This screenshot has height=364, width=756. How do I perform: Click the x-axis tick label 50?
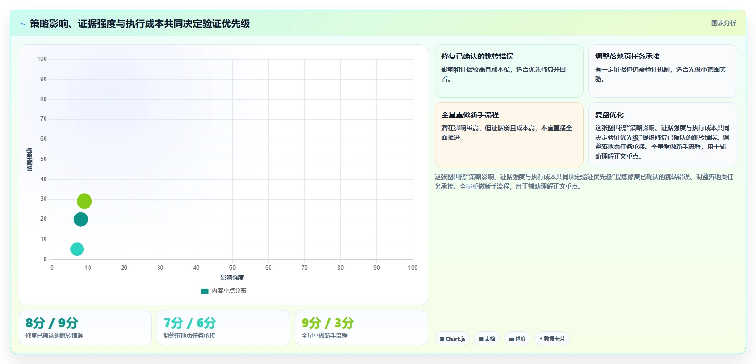(x=232, y=268)
